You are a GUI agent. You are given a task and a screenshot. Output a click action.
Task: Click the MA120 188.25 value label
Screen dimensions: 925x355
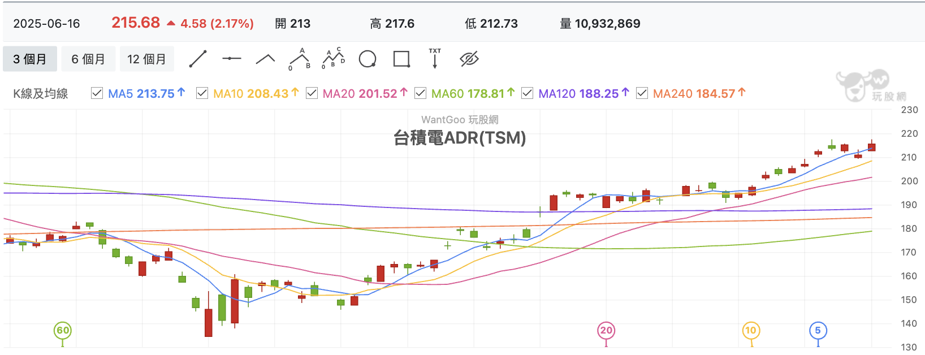tap(583, 93)
